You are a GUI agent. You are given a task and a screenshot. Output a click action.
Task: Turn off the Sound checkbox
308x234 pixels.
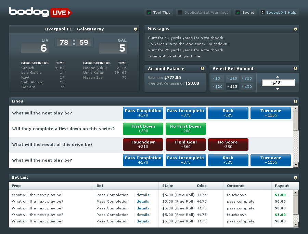pos(238,13)
